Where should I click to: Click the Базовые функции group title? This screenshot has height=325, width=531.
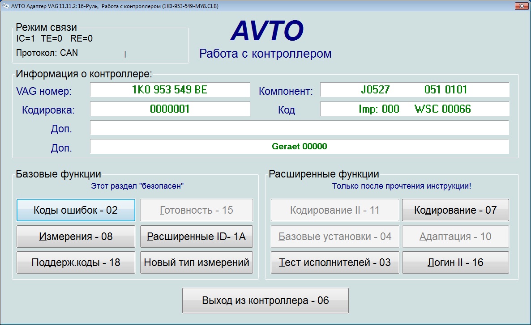[x=58, y=174]
